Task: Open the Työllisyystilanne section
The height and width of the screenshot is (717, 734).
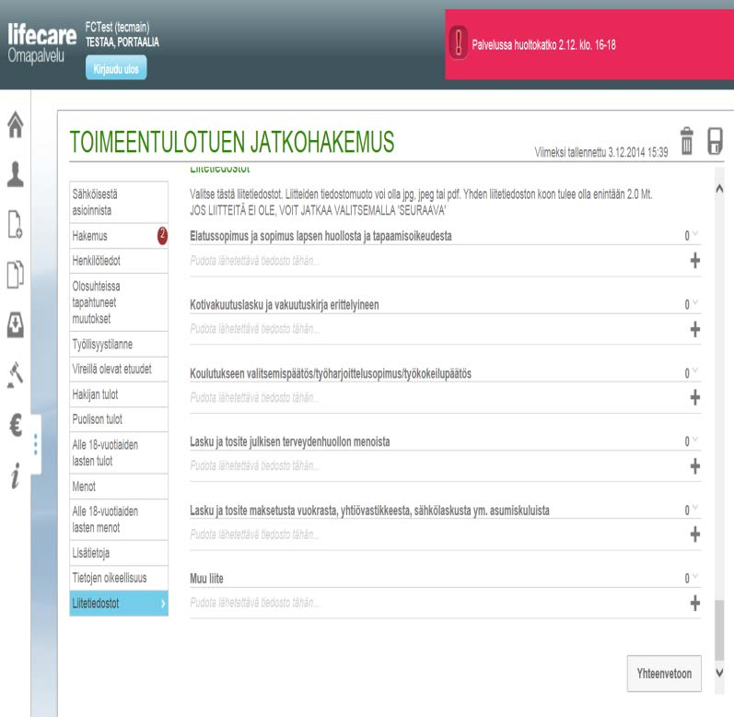Action: pyautogui.click(x=119, y=345)
